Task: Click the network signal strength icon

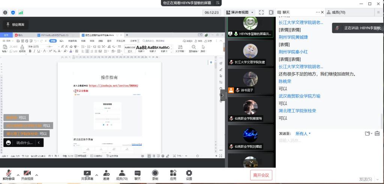Action: 21,12
